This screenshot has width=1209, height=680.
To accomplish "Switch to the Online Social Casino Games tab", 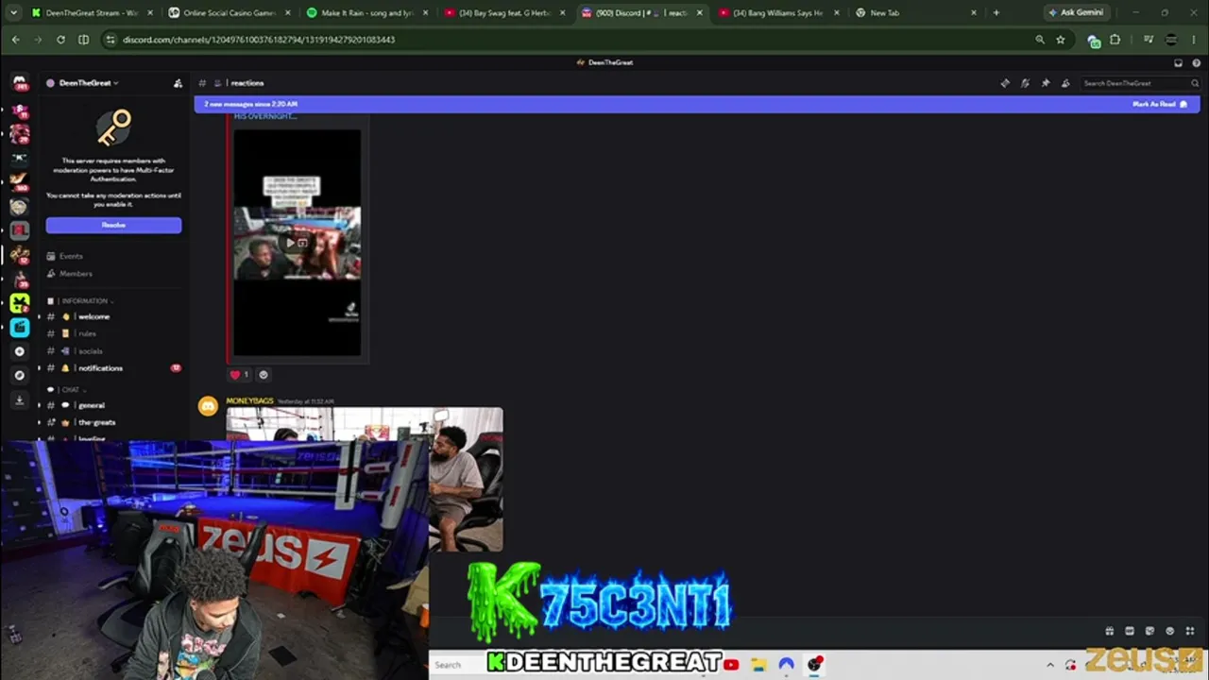I will (228, 13).
